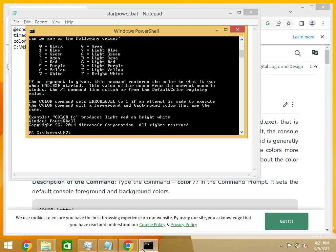The width and height of the screenshot is (336, 252).
Task: Click the pencil edit icon on the article
Action: tap(285, 105)
